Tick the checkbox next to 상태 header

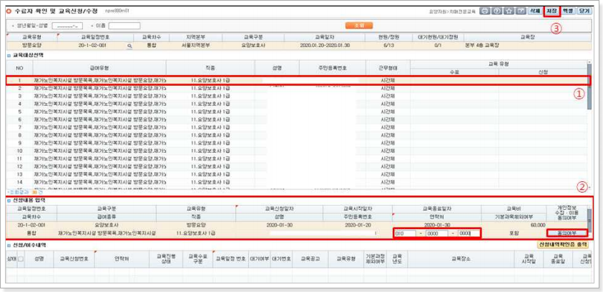21,259
